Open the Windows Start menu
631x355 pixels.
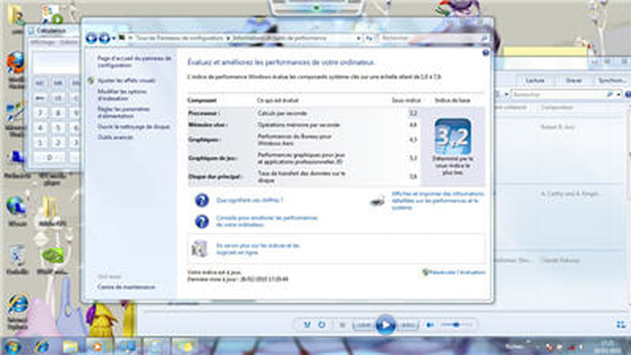(x=13, y=347)
